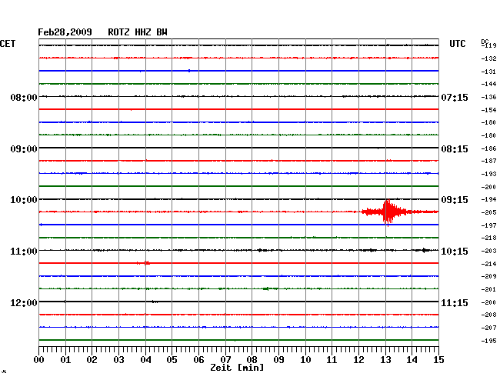The height and width of the screenshot is (380, 500).
Task: Select the 12:00 CET time label
Action: [x=24, y=302]
